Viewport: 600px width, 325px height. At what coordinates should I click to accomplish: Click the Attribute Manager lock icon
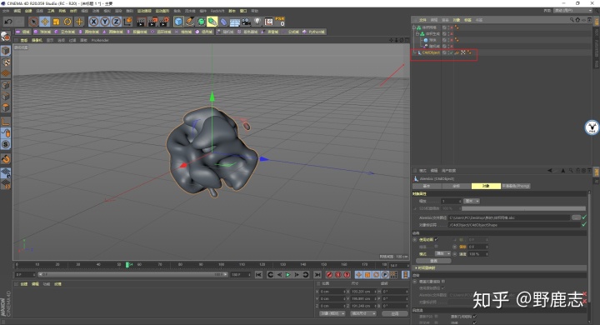pos(577,171)
